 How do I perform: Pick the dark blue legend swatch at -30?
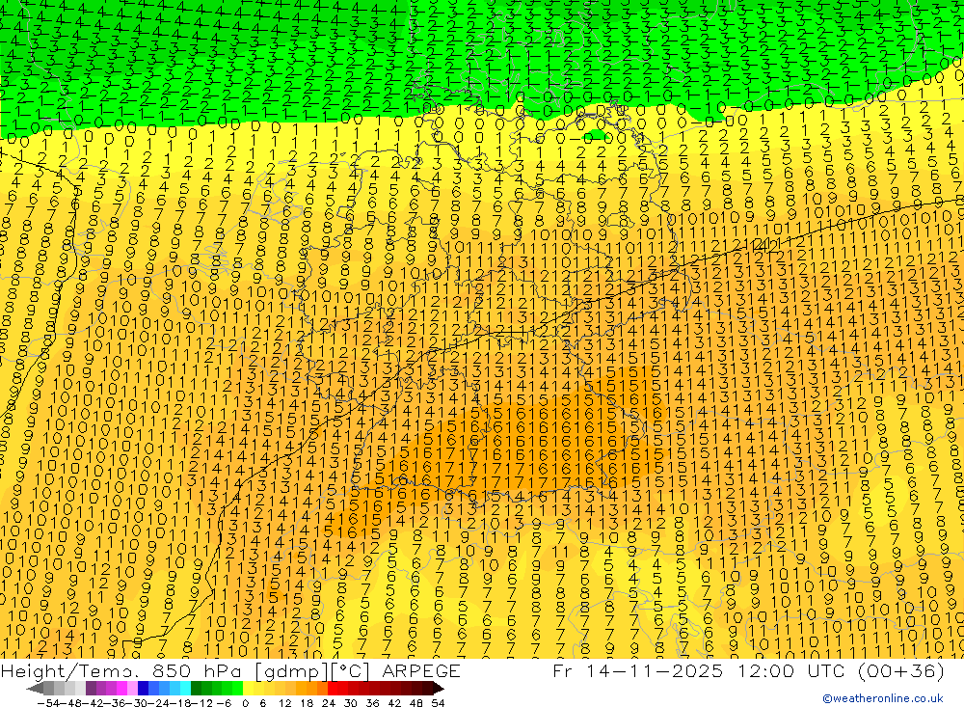(x=144, y=688)
